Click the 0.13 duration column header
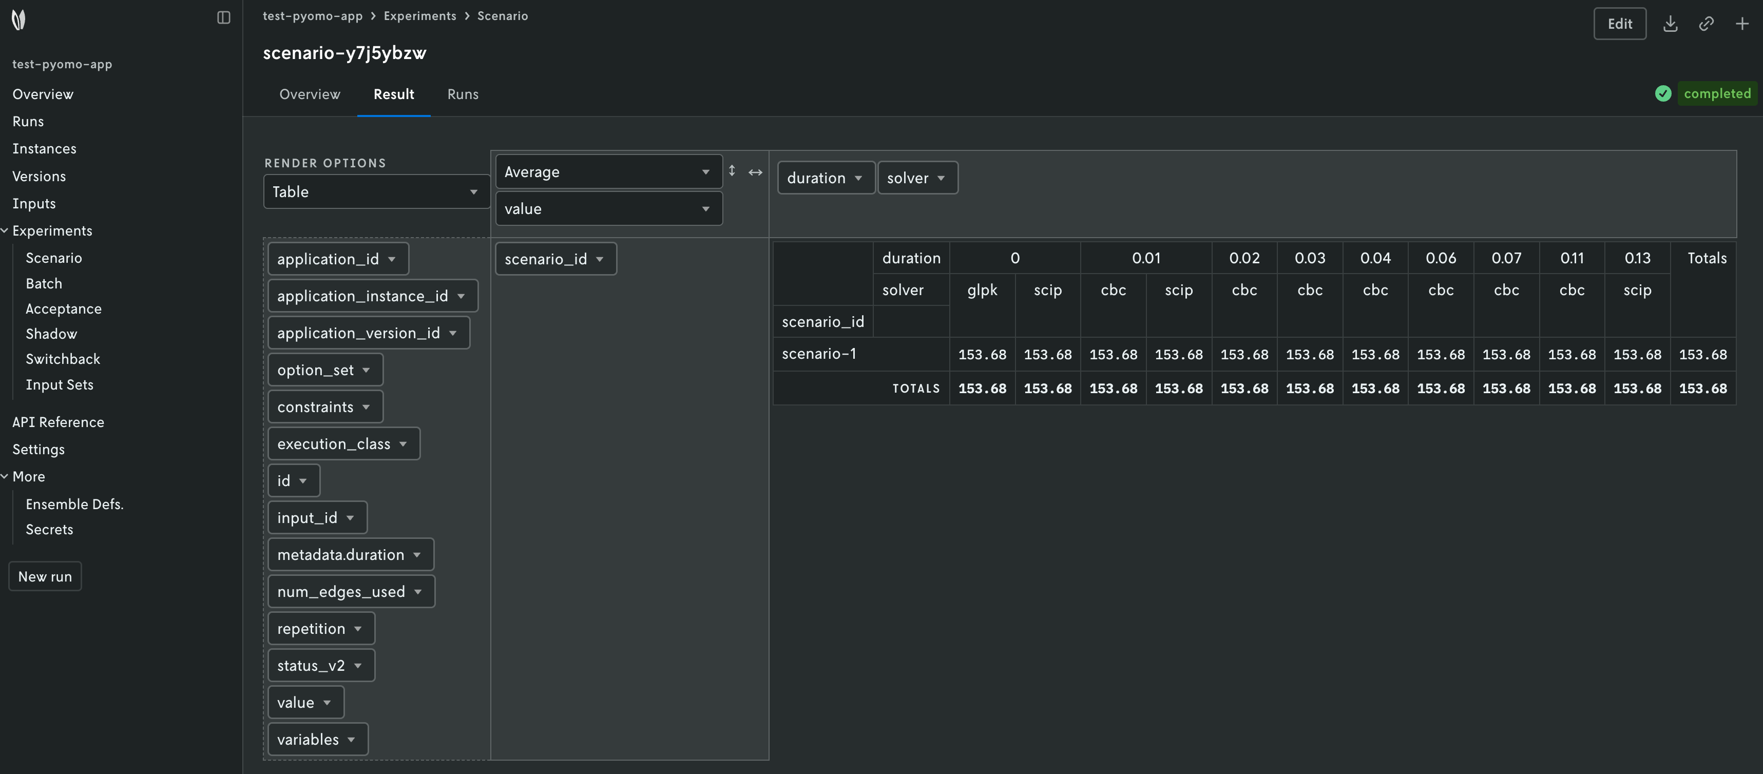1763x774 pixels. pyautogui.click(x=1637, y=258)
